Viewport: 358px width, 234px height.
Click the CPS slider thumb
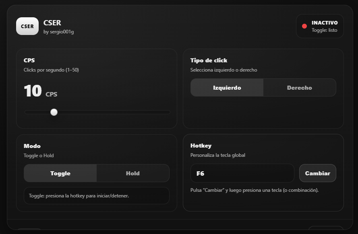coord(54,112)
